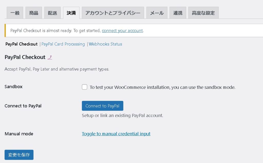Select the 決済 tab
Image resolution: width=263 pixels, height=163 pixels.
(x=71, y=13)
